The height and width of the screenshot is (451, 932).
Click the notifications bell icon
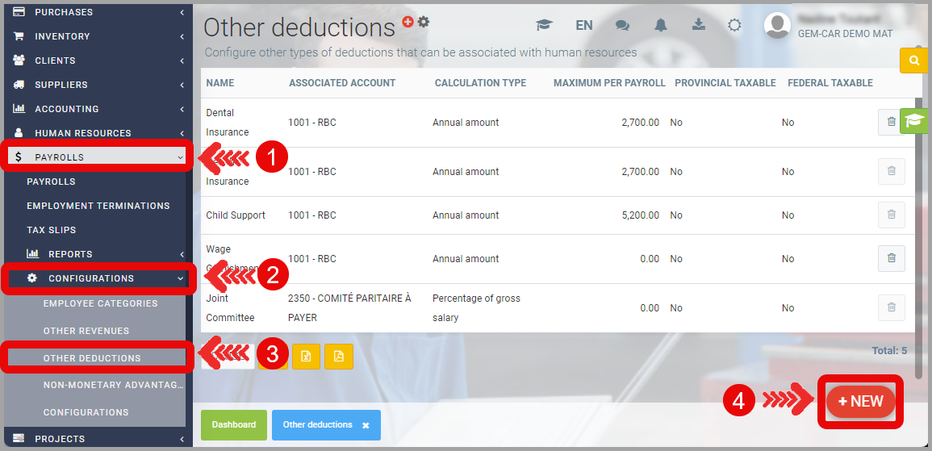tap(661, 25)
